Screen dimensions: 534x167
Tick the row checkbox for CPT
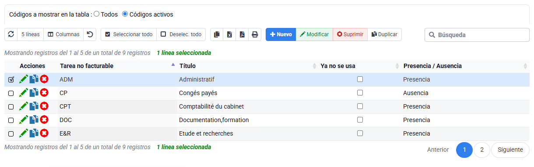11,106
